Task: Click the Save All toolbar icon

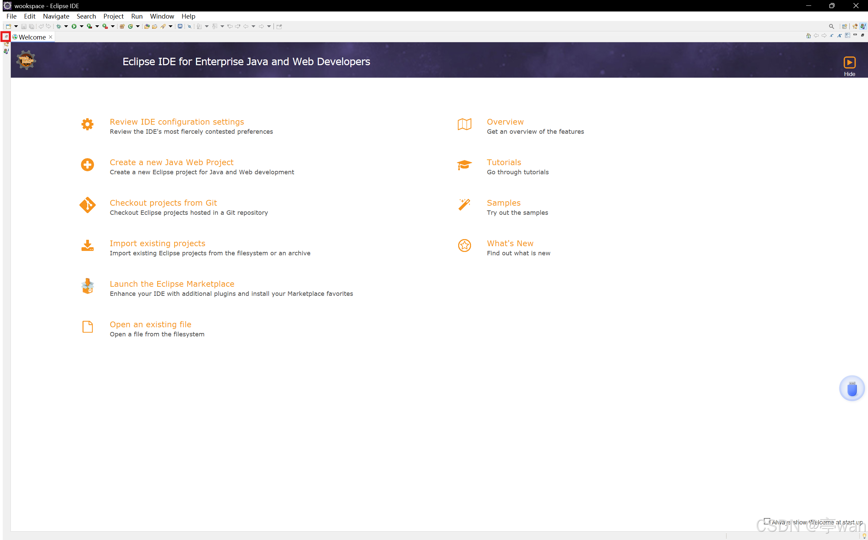Action: coord(31,26)
